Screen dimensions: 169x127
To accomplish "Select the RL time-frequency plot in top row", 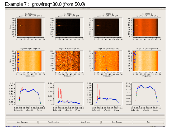I will click(x=68, y=27).
